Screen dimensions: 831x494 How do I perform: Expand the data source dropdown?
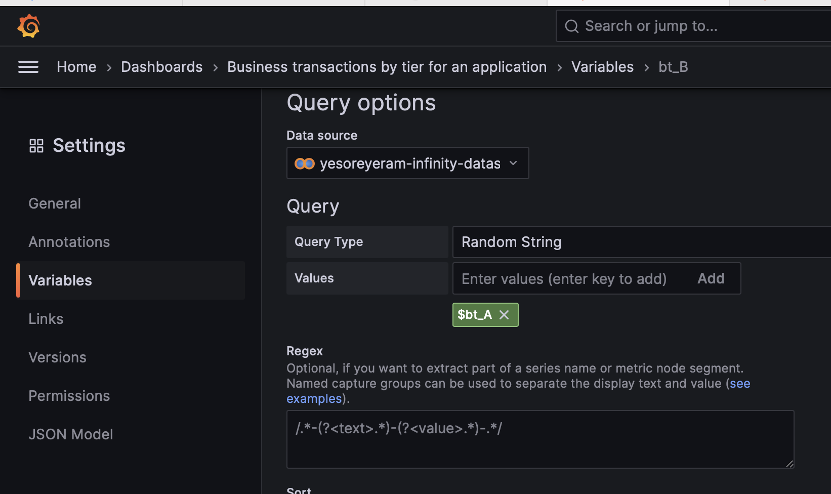513,163
